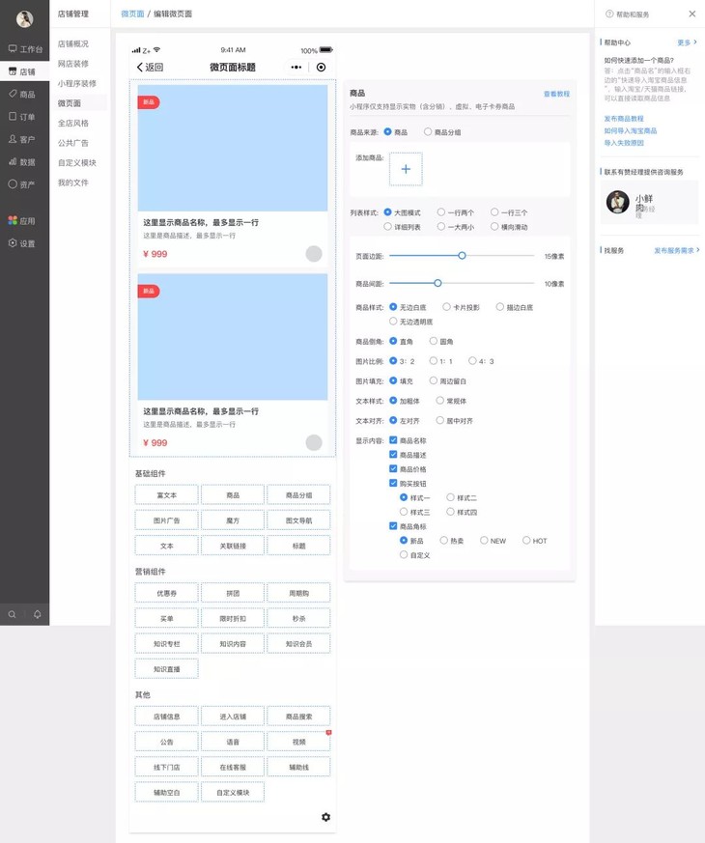Open the 公共广告 menu item
705x843 pixels.
click(x=73, y=143)
